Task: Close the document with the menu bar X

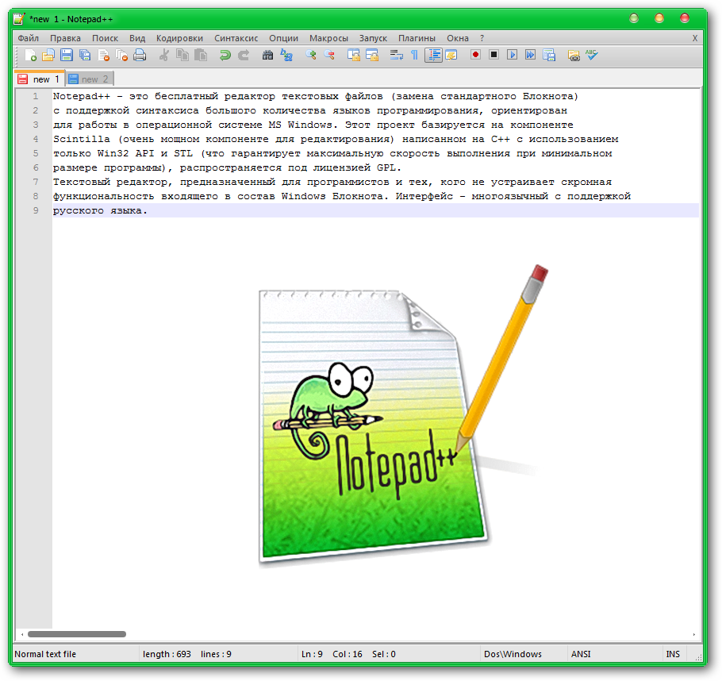Action: tap(695, 38)
